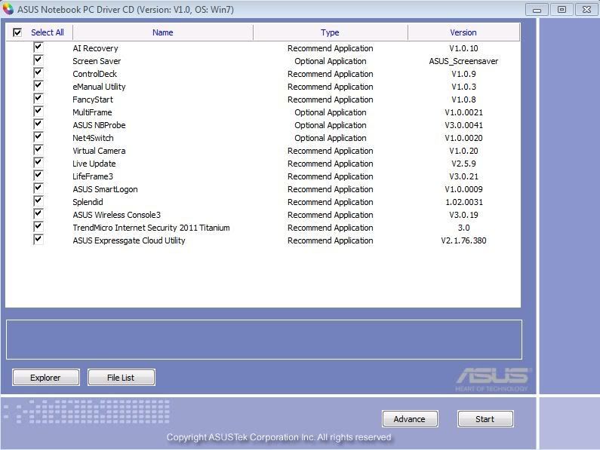Click the Type column header
This screenshot has height=450, width=600.
pyautogui.click(x=331, y=32)
